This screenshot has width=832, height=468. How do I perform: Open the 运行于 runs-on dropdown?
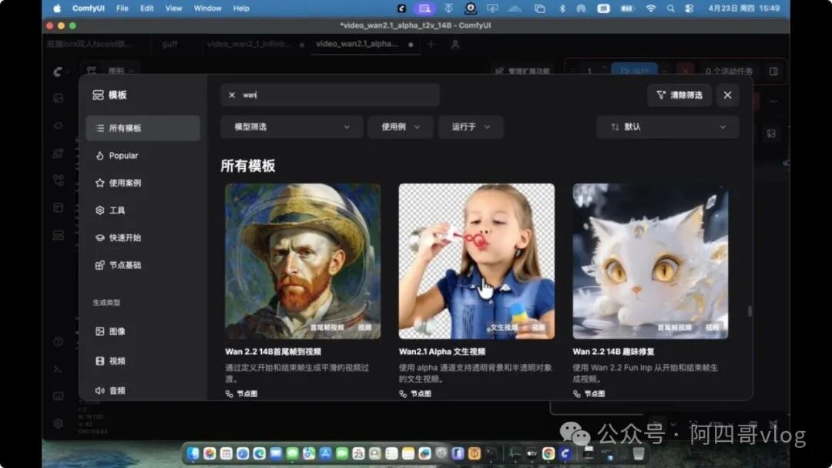pyautogui.click(x=471, y=127)
